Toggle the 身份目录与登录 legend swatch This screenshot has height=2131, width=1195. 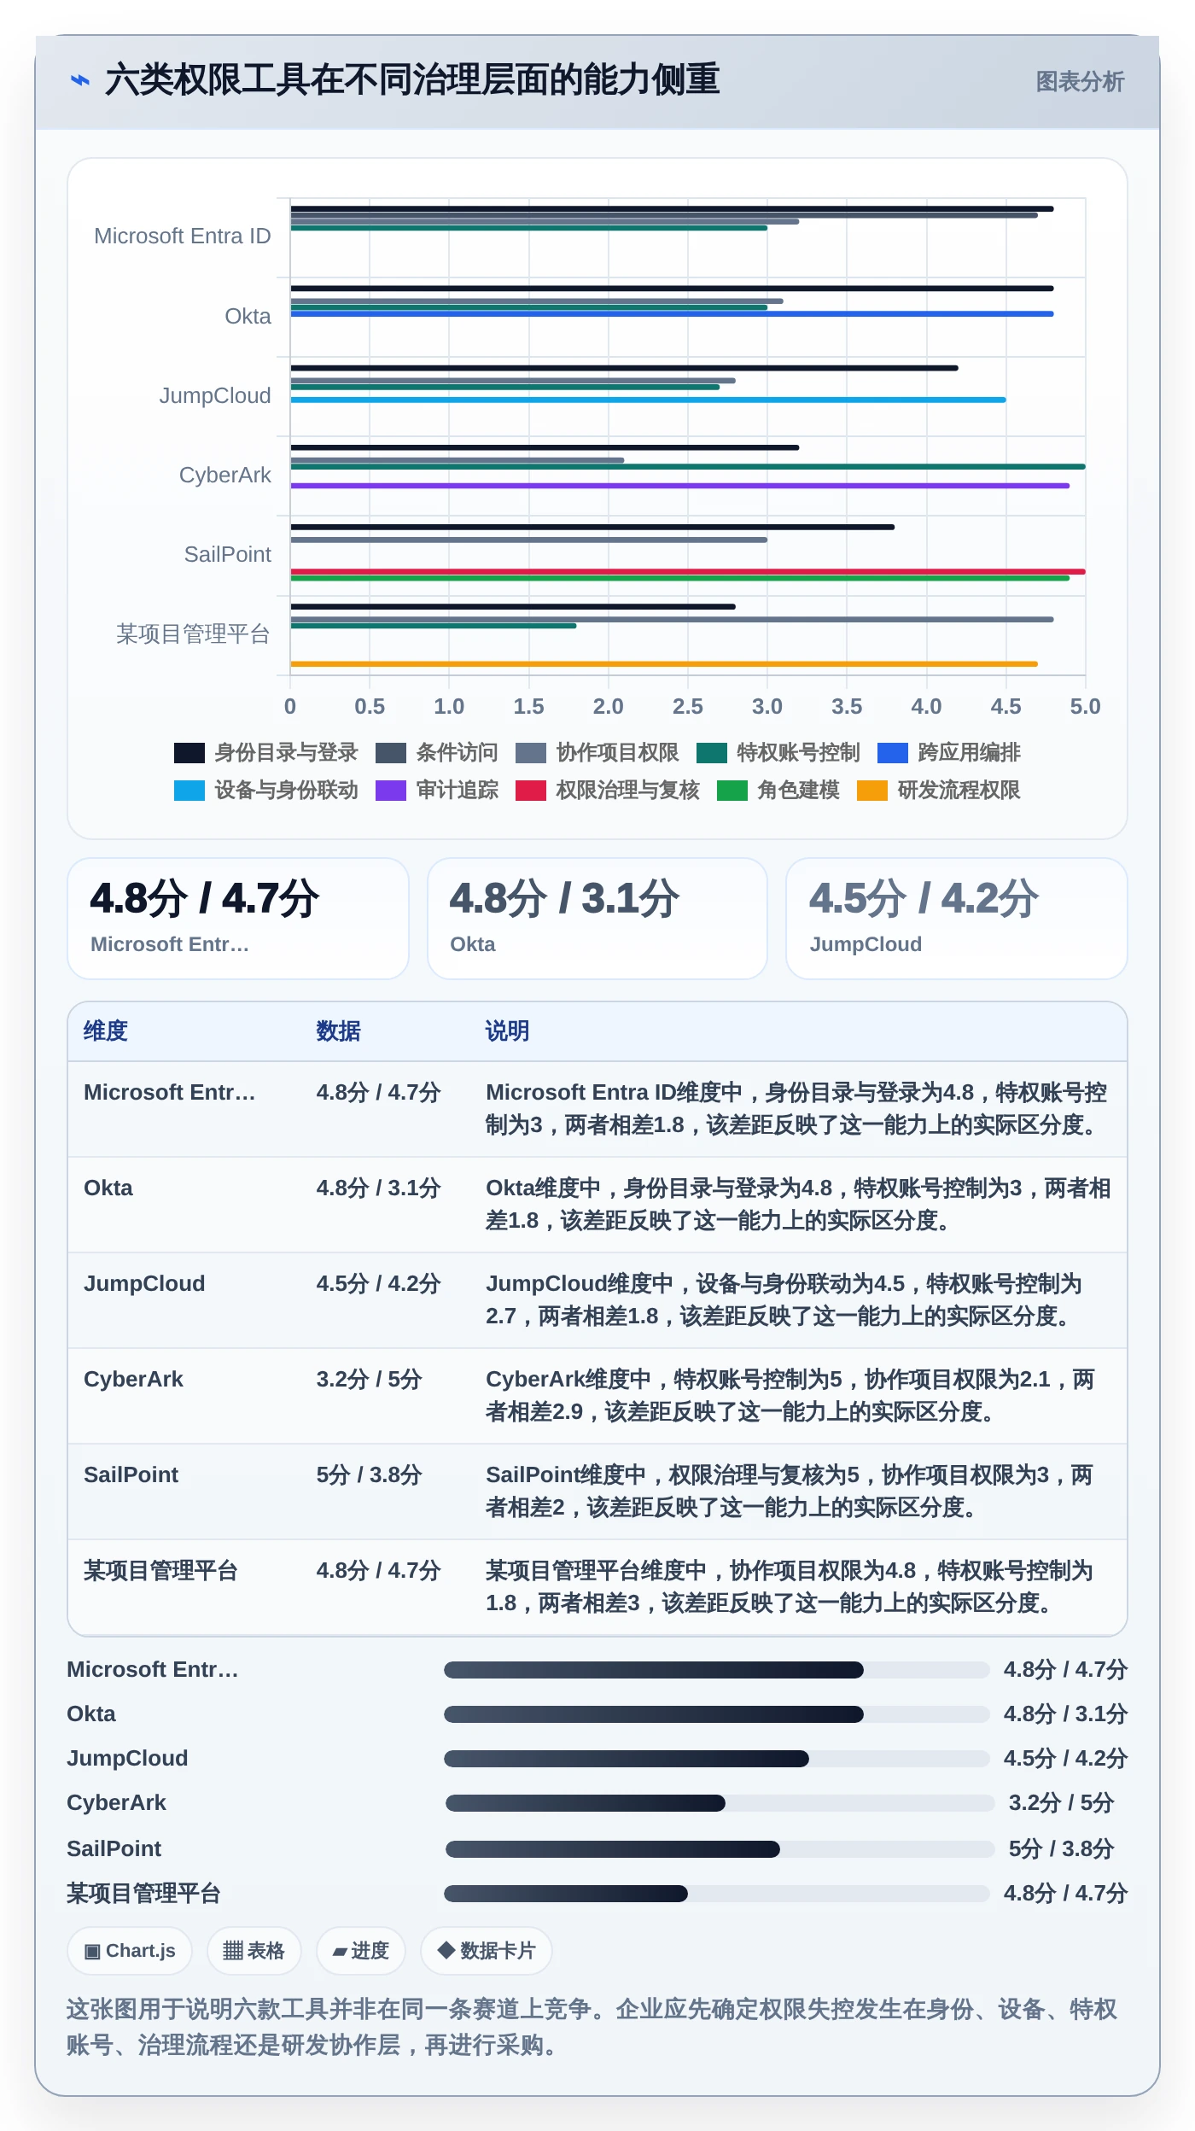[189, 752]
